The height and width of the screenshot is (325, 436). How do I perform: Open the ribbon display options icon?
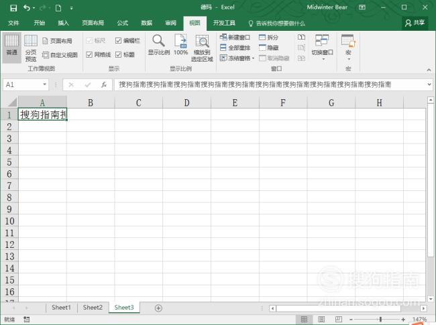pos(362,7)
